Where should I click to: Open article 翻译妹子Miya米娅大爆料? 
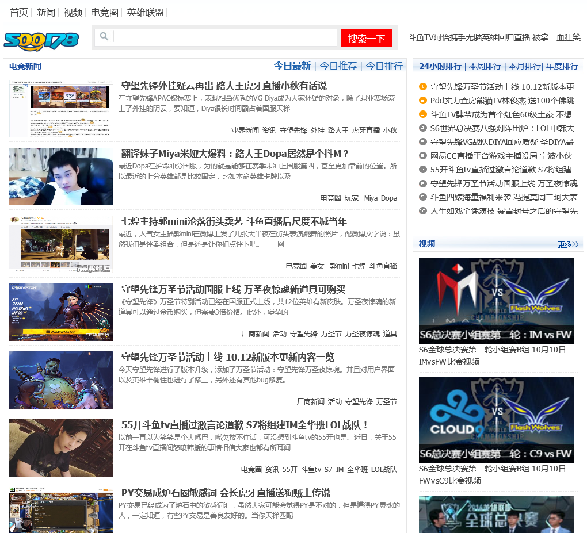pyautogui.click(x=235, y=154)
